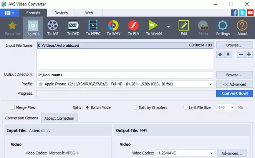The image size is (255, 158).
Task: Select the To MP4 format
Action: [x=33, y=28]
